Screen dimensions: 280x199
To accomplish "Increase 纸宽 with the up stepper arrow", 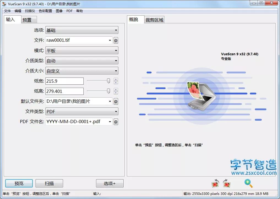I will [x=116, y=79].
